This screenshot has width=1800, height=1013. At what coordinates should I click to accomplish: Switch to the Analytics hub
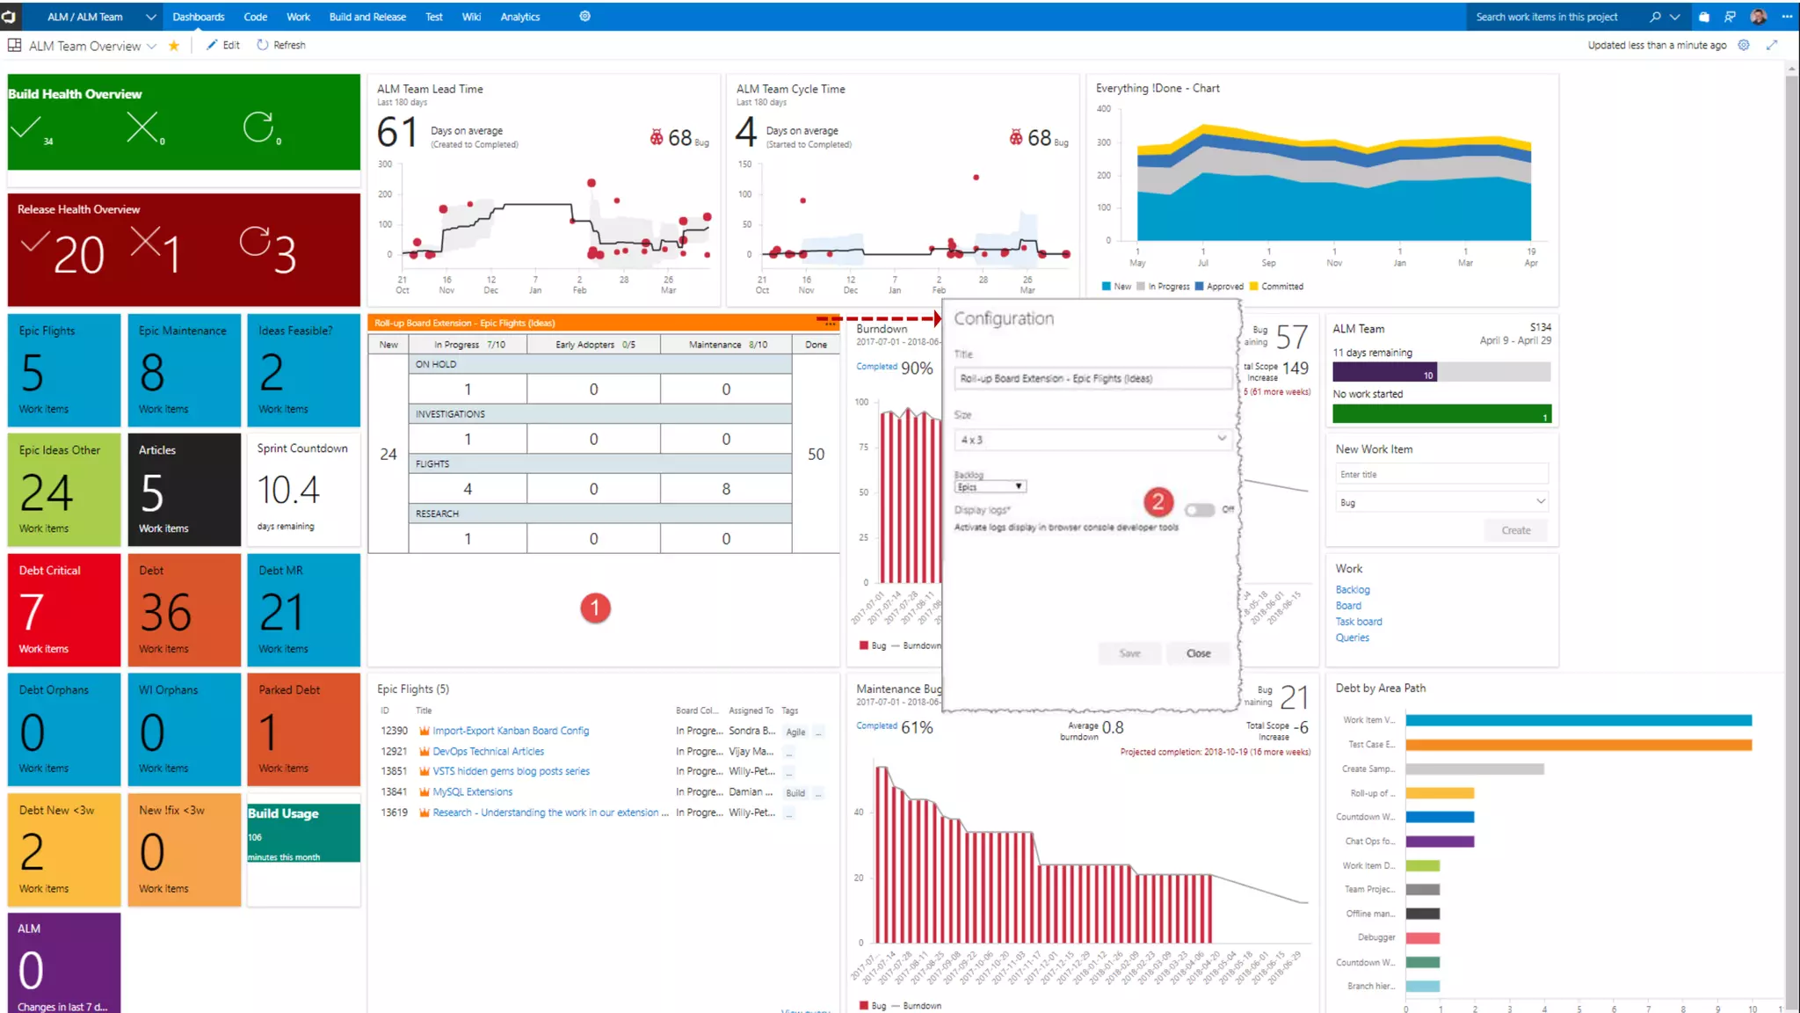tap(519, 17)
